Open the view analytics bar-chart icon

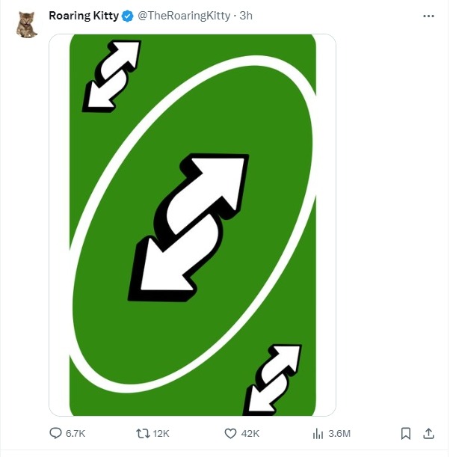click(318, 434)
